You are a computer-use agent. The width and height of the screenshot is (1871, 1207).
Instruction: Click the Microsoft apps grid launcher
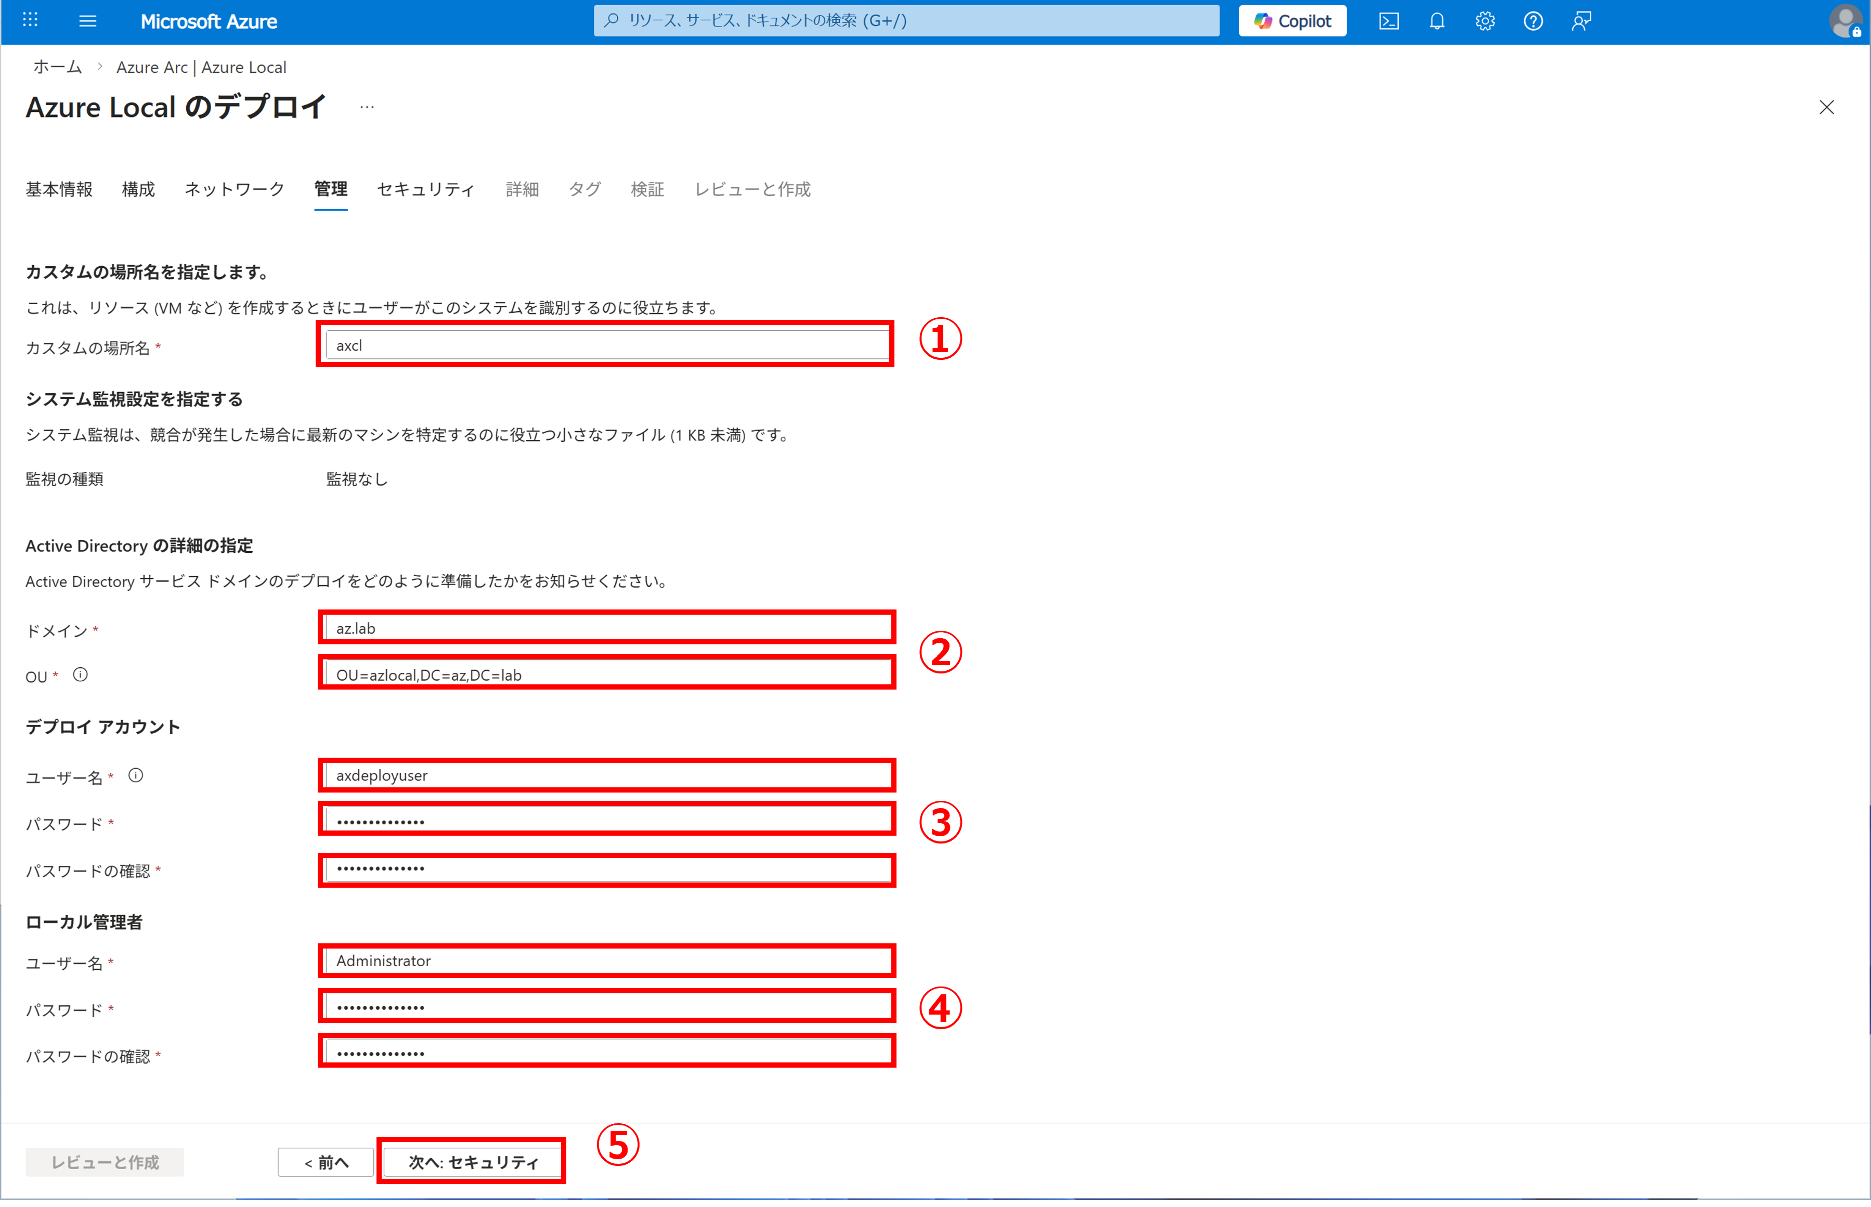(x=31, y=20)
